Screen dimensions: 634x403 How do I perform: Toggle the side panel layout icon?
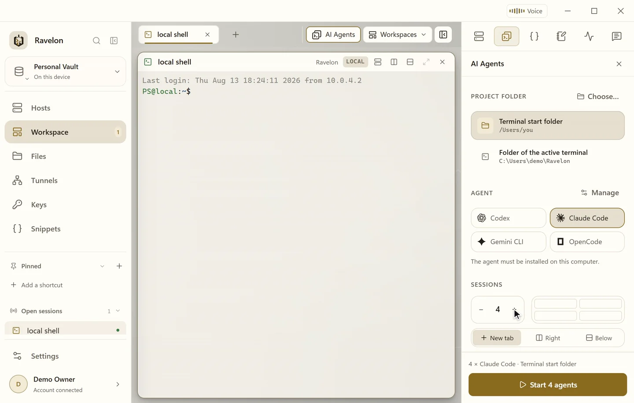click(443, 34)
